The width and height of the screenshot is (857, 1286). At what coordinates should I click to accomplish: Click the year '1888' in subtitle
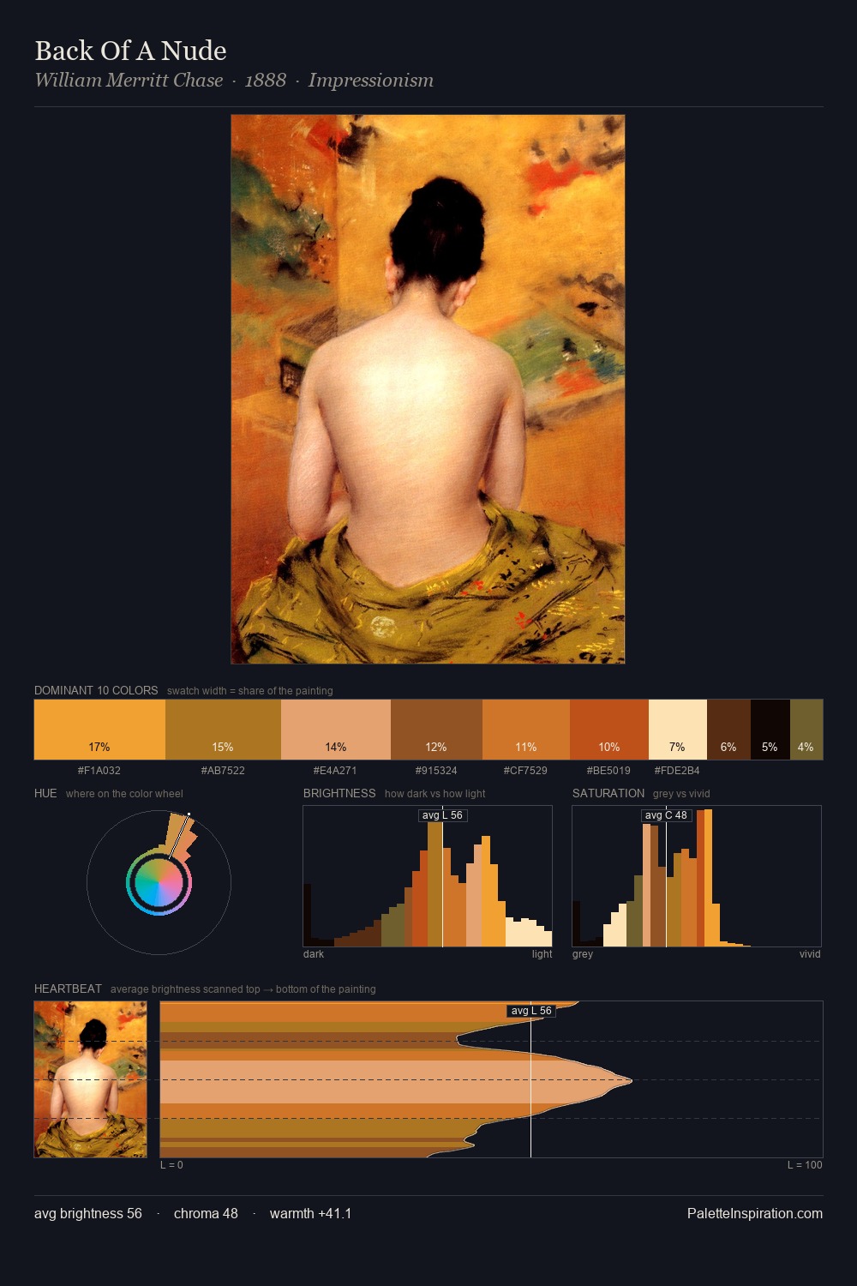pos(266,80)
